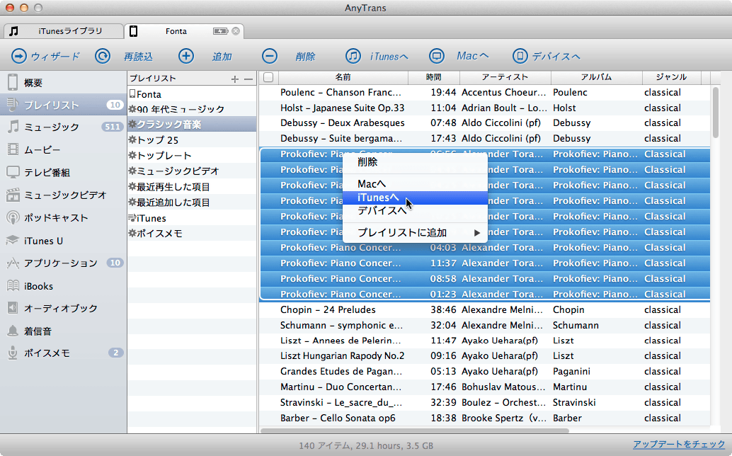Click the デバイスへ toolbar label
Screen dimensions: 732x456
[556, 57]
